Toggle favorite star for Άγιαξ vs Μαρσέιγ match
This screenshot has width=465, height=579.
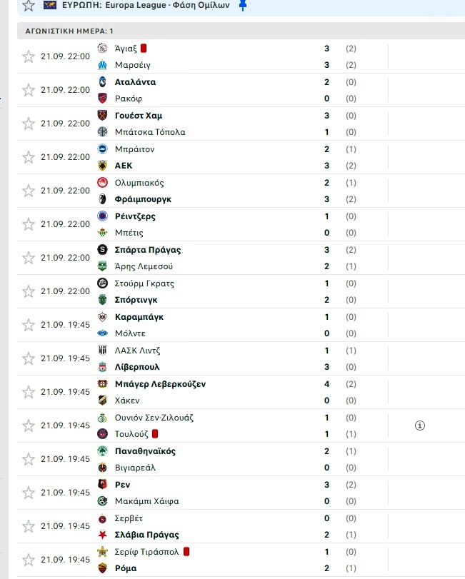[29, 56]
